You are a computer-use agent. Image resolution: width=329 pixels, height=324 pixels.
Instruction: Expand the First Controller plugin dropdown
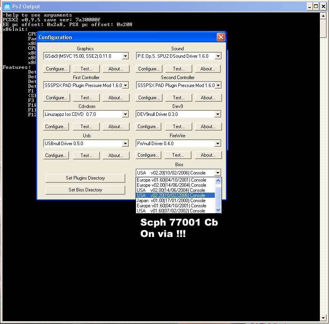tap(125, 85)
